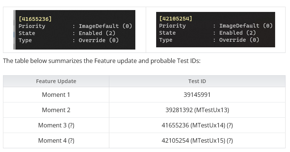Screen dimensions: 290x152
Task: Click 'ImageDefault (0)' in left terminal image
Action: (105, 26)
